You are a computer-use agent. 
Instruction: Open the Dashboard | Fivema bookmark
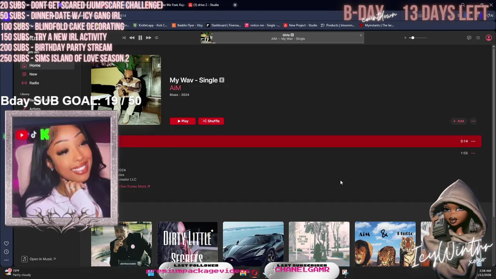pos(223,25)
